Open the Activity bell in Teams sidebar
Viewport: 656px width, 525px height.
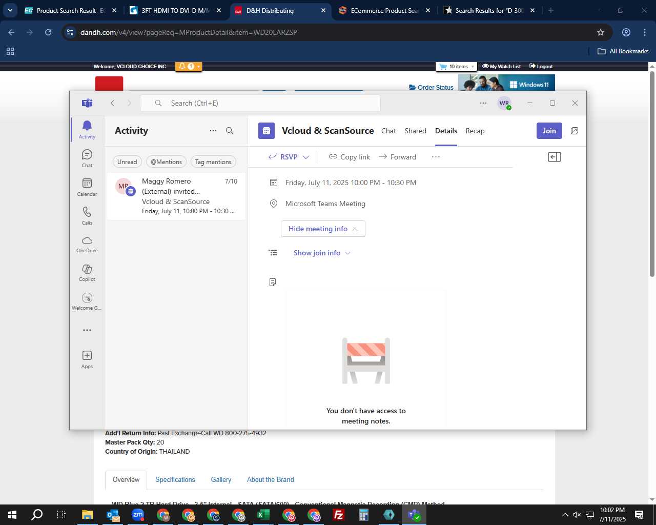point(87,130)
